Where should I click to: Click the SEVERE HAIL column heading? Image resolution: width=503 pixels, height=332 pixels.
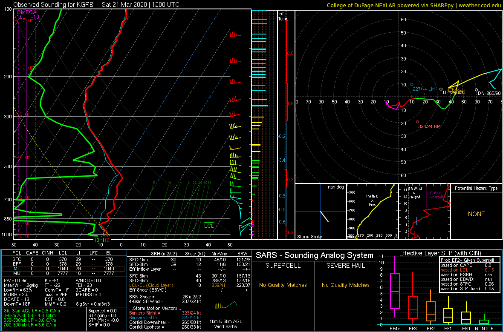tap(345, 266)
